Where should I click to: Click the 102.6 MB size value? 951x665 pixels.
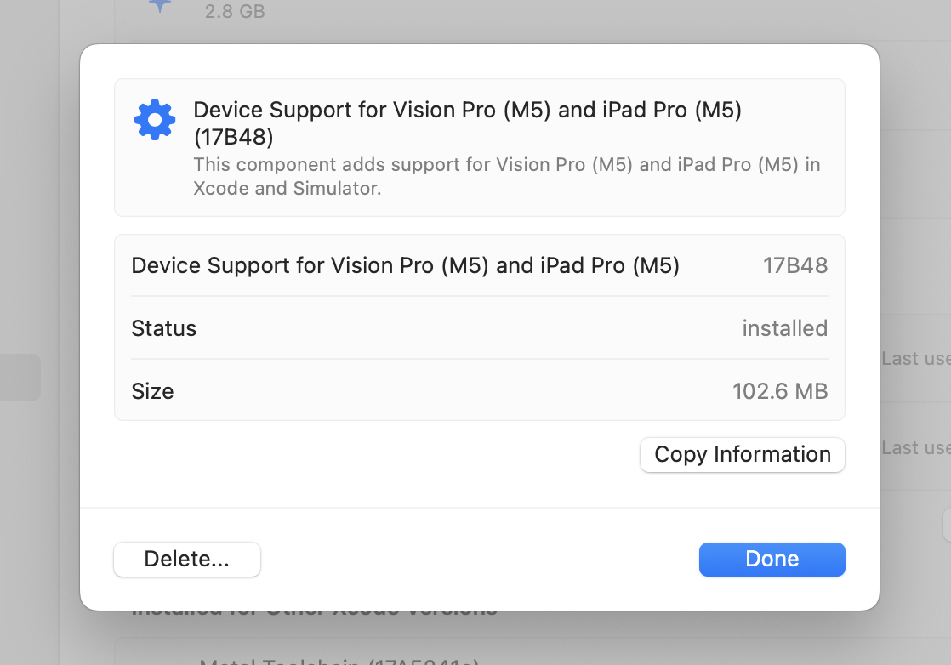pos(779,391)
